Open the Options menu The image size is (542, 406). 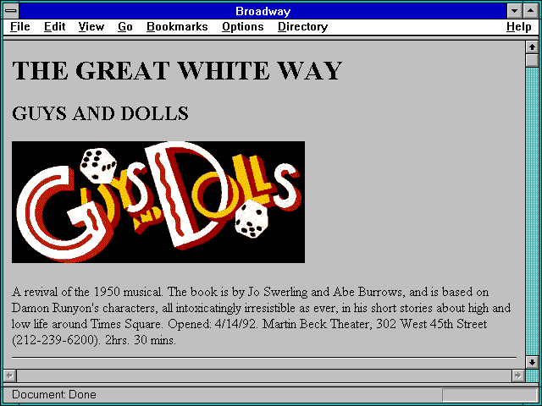tap(243, 27)
